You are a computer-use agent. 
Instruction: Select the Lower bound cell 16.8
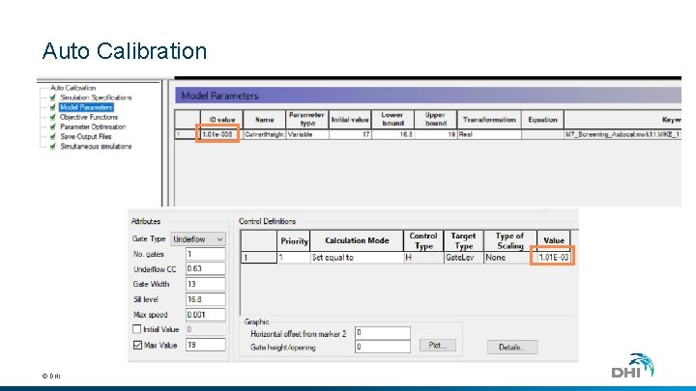coord(392,134)
